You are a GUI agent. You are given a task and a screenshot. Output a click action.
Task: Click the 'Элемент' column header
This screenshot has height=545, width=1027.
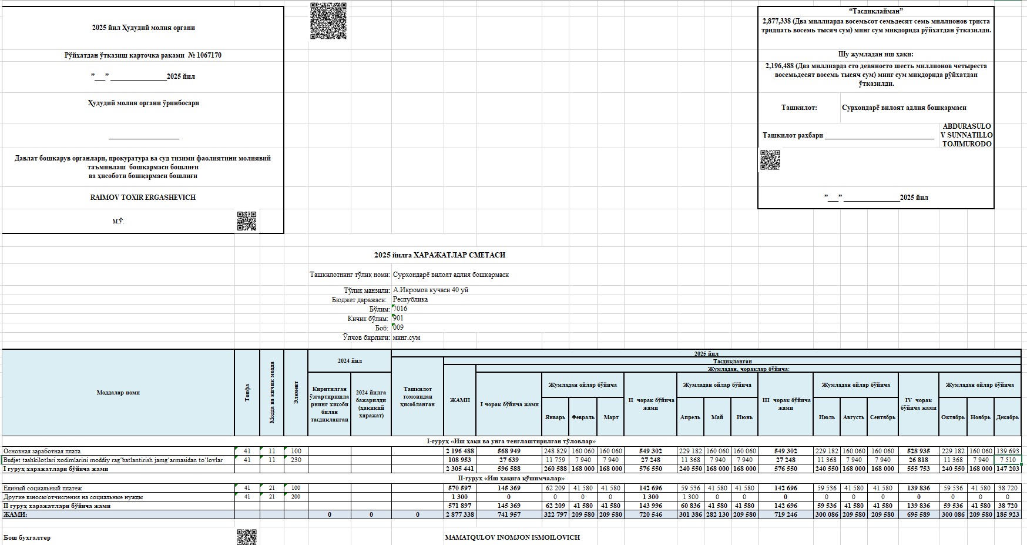(x=296, y=392)
